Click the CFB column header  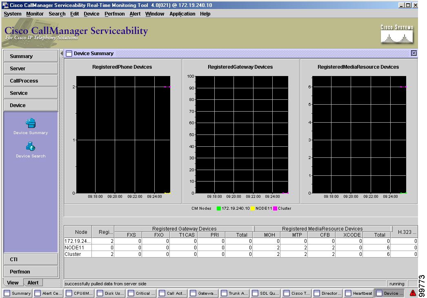point(322,235)
